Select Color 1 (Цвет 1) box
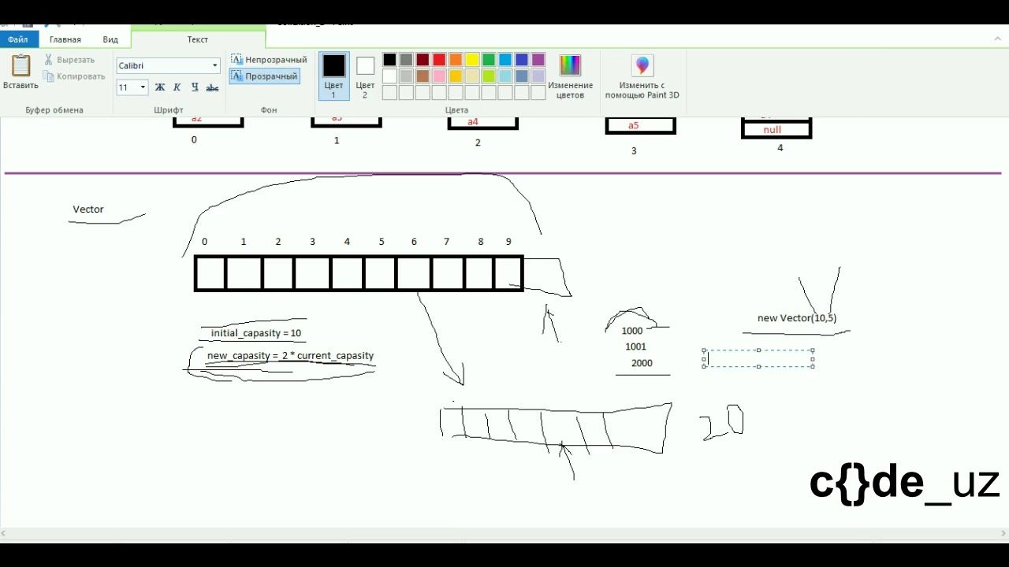This screenshot has width=1009, height=567. (x=333, y=76)
